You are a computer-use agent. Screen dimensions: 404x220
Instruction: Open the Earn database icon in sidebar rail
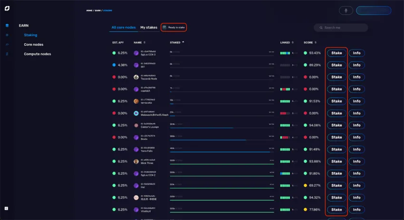click(7, 26)
